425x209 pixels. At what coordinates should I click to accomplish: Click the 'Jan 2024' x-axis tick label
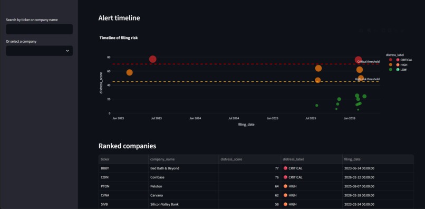pyautogui.click(x=195, y=118)
